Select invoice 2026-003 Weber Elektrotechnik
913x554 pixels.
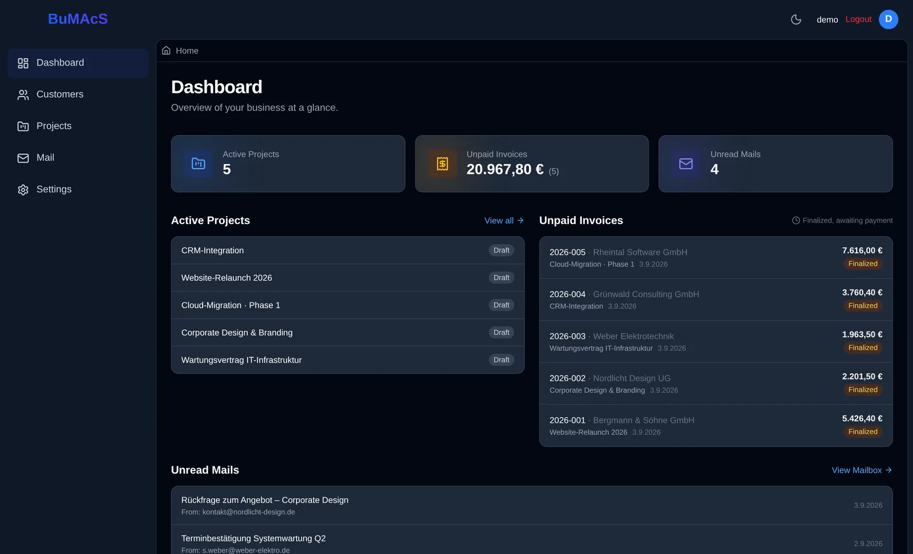716,342
